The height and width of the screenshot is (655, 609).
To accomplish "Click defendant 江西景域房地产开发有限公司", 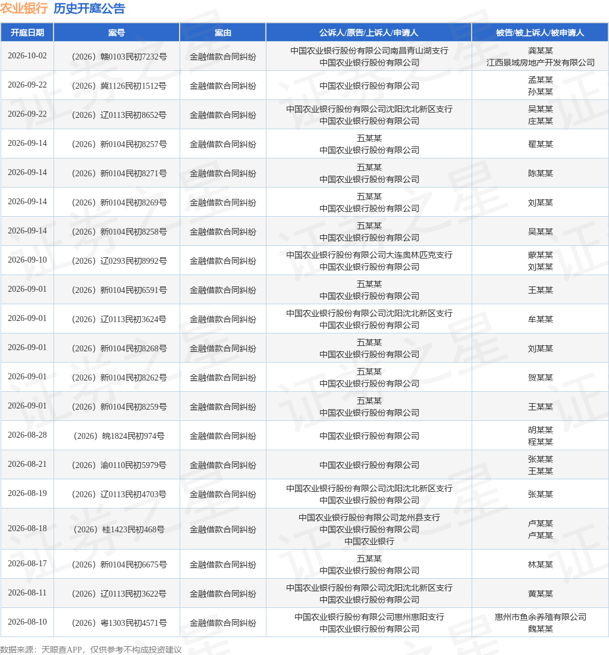I will [541, 63].
